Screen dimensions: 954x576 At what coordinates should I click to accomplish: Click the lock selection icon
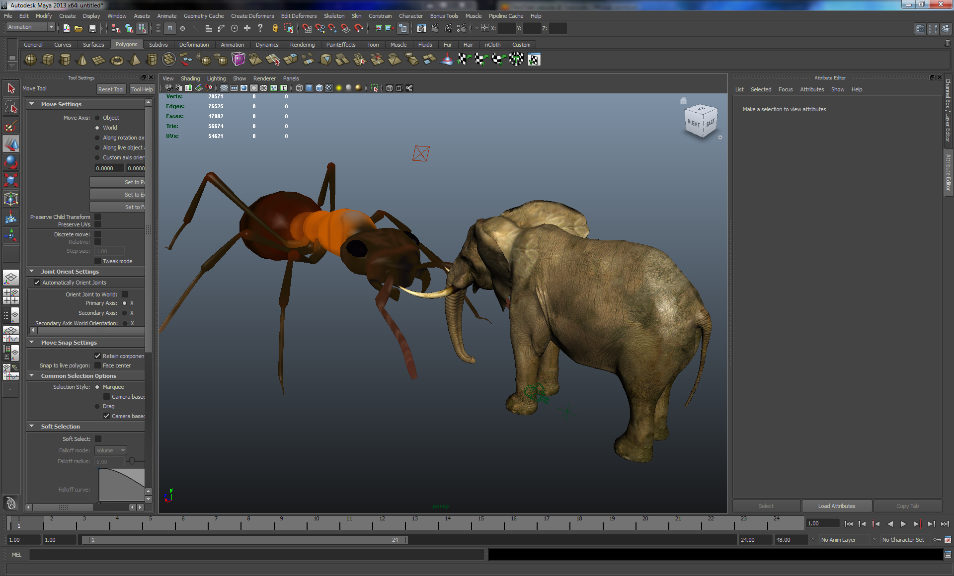point(275,28)
